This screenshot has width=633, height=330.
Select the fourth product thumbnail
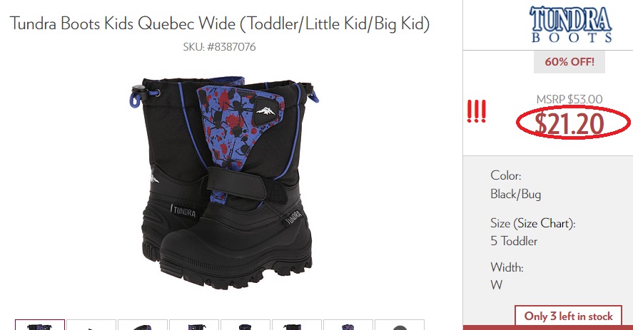tap(194, 325)
